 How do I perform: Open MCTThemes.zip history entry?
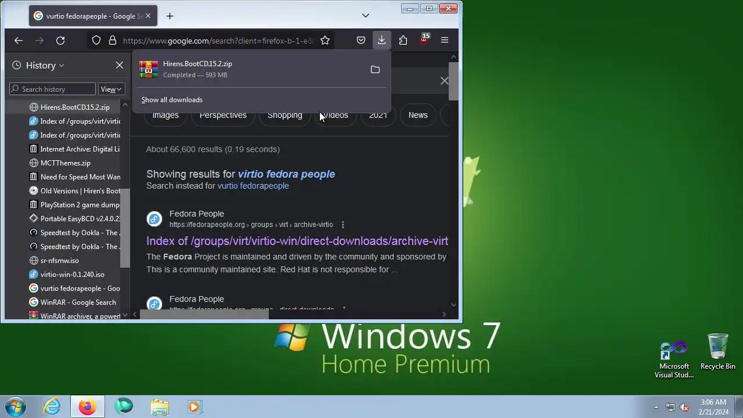[60, 163]
